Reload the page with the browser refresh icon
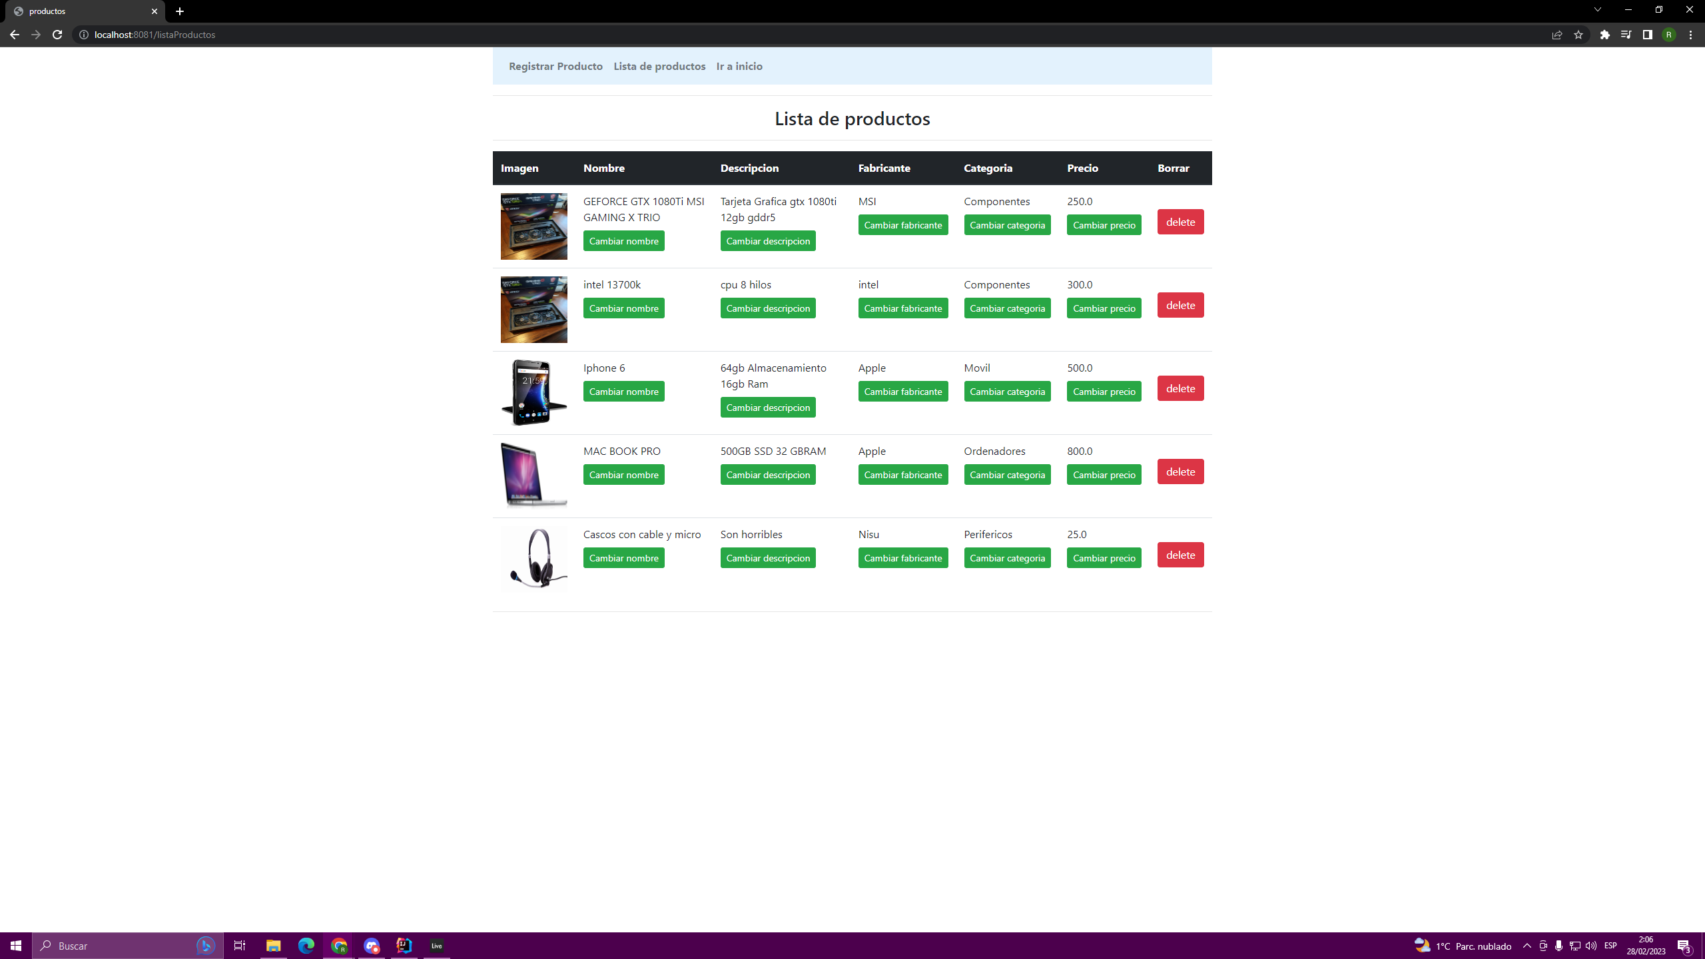This screenshot has width=1705, height=959. pos(57,35)
